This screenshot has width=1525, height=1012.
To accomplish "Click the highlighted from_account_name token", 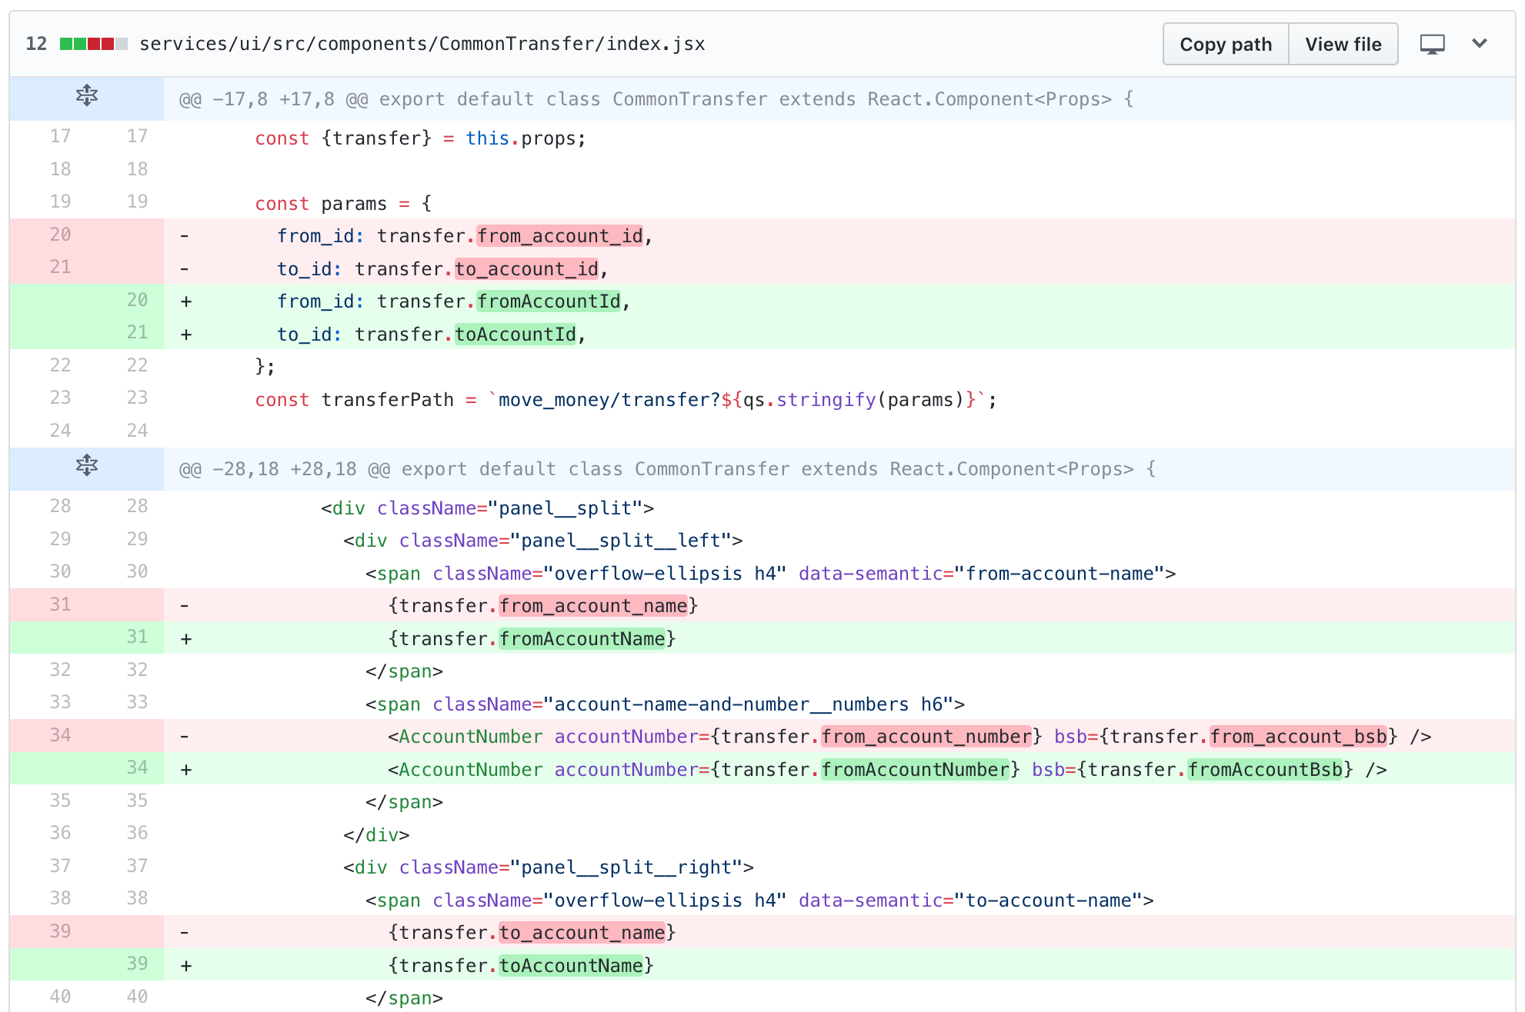I will (x=593, y=606).
